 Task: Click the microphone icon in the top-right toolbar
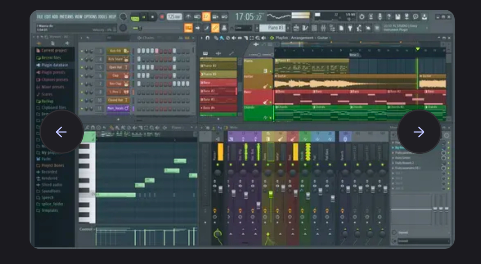(380, 16)
